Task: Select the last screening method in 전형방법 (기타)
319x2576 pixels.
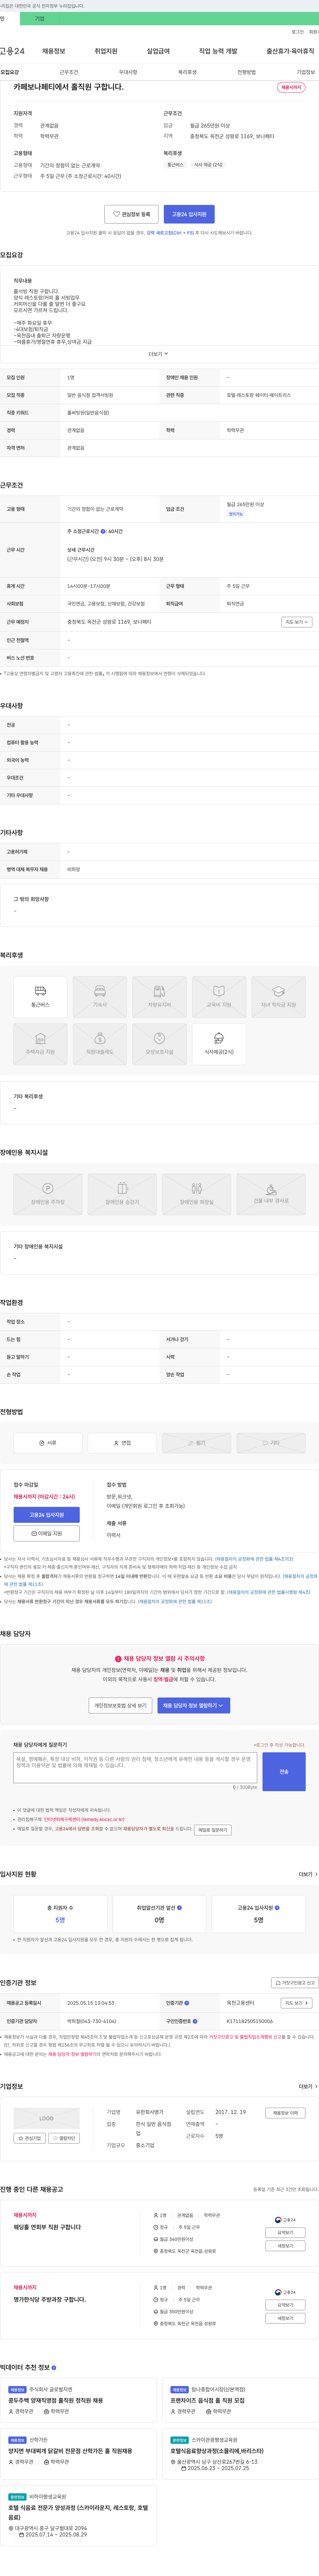Action: click(x=271, y=1443)
